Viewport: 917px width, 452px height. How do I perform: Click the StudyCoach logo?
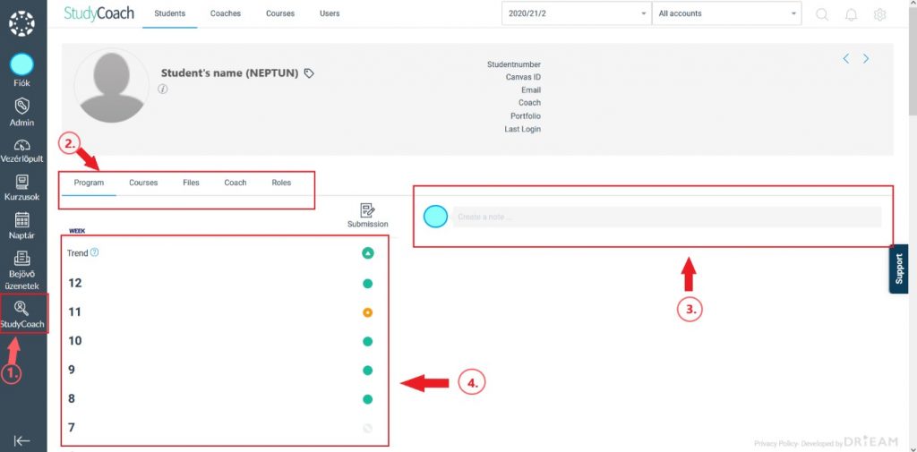(99, 13)
